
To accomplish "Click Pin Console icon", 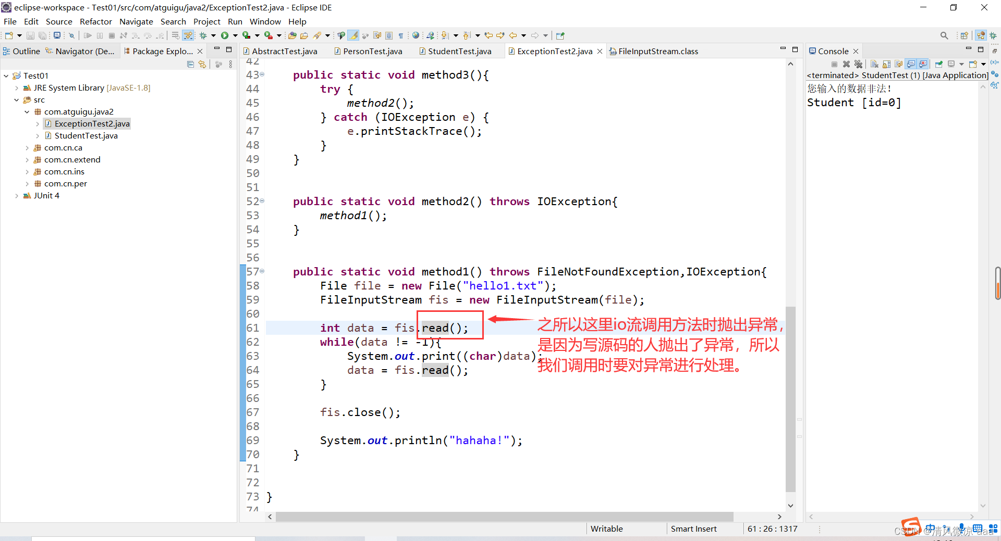I will tap(938, 64).
